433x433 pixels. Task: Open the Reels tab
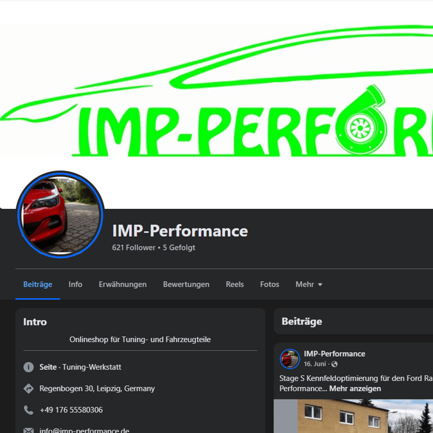(235, 284)
